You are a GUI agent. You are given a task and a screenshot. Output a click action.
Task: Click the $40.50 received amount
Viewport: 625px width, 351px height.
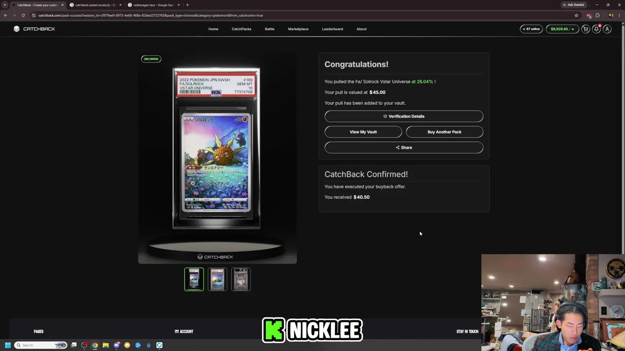[x=361, y=197]
